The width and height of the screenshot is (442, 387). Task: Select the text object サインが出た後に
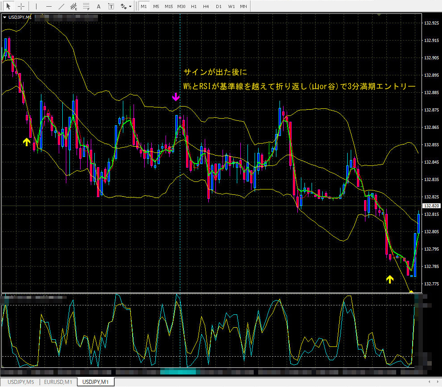coord(215,72)
